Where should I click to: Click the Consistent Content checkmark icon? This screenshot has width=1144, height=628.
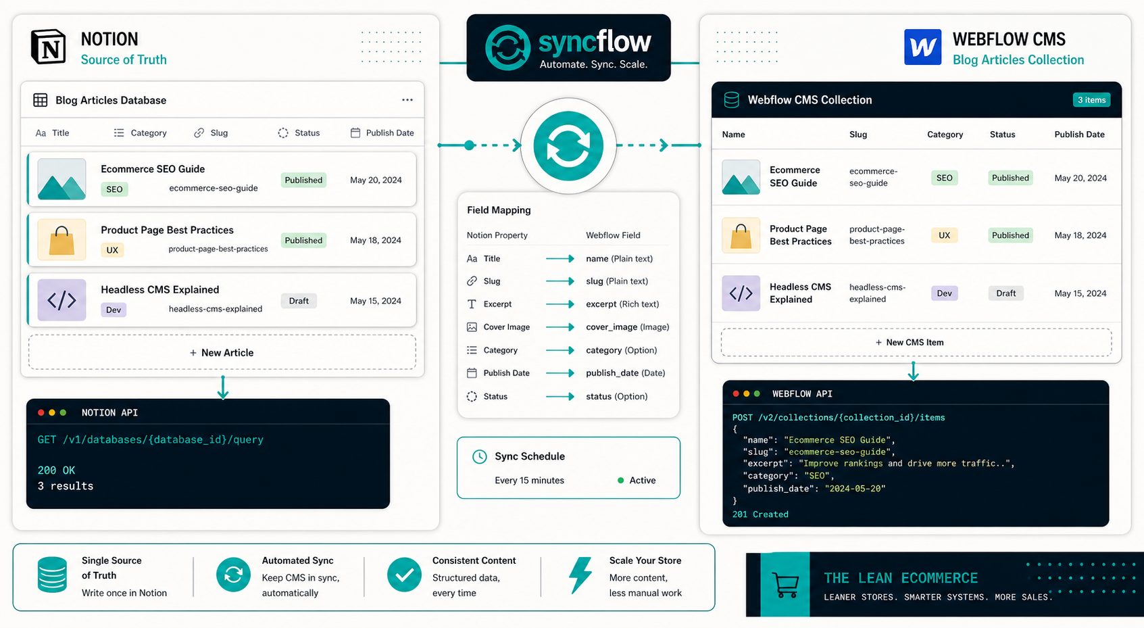pos(404,575)
